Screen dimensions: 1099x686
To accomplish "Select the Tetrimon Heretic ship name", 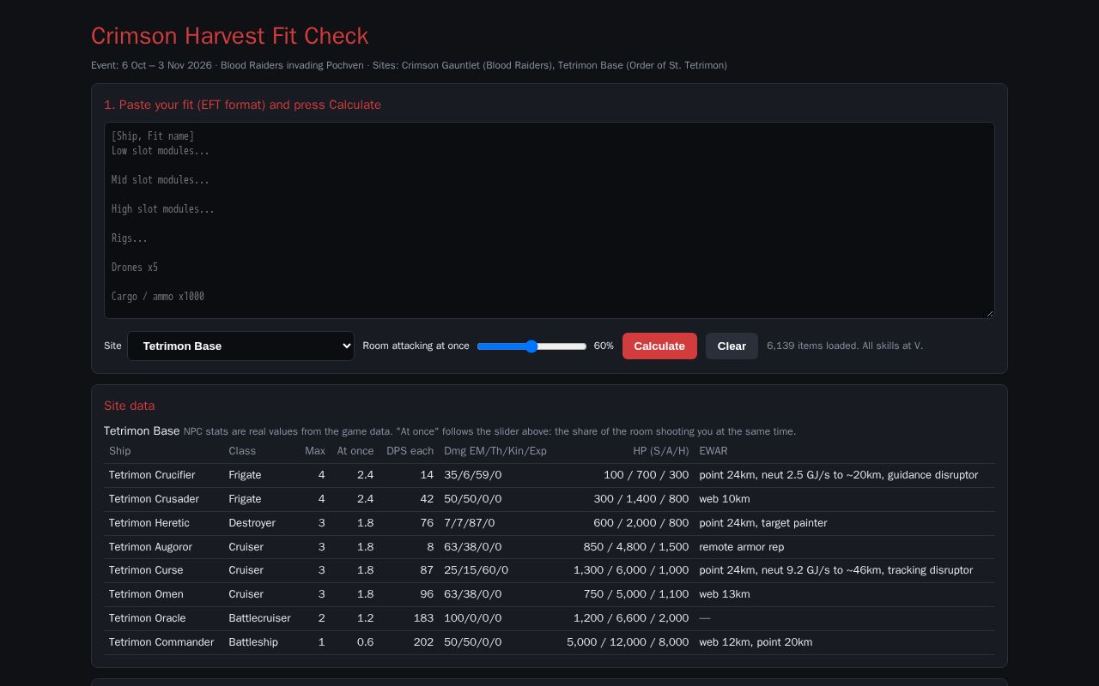I will 149,523.
